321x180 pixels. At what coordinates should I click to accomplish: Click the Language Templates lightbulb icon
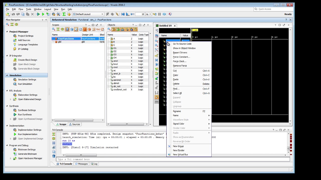(x=15, y=44)
